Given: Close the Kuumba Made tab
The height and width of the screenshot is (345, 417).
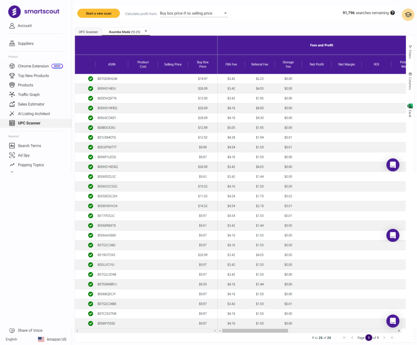Looking at the screenshot, I should (146, 31).
